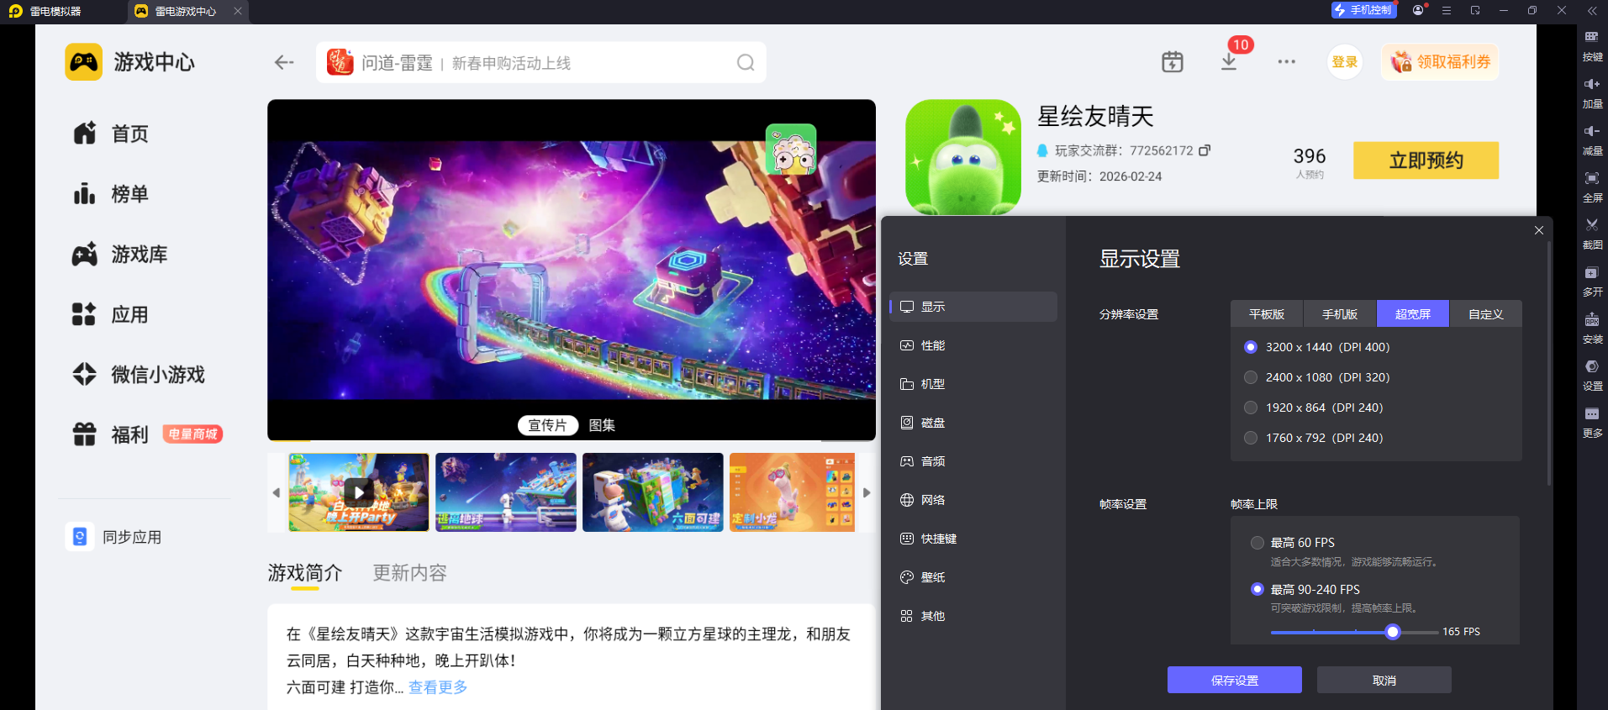
Task: Click the 安装 APK install icon
Action: tap(1592, 319)
